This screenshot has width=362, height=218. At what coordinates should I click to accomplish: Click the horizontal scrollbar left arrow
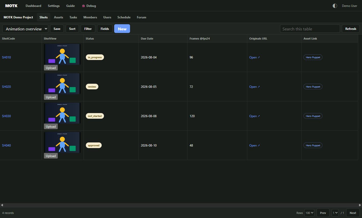click(2, 205)
